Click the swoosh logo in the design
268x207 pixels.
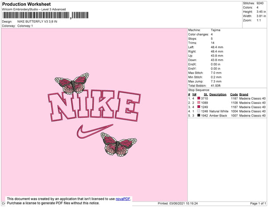[x=95, y=131]
